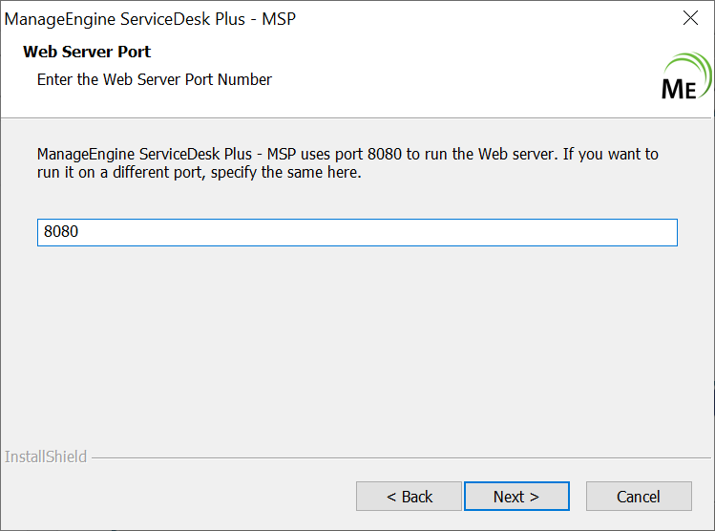Cancel the installation wizard
The width and height of the screenshot is (715, 531).
(x=639, y=497)
